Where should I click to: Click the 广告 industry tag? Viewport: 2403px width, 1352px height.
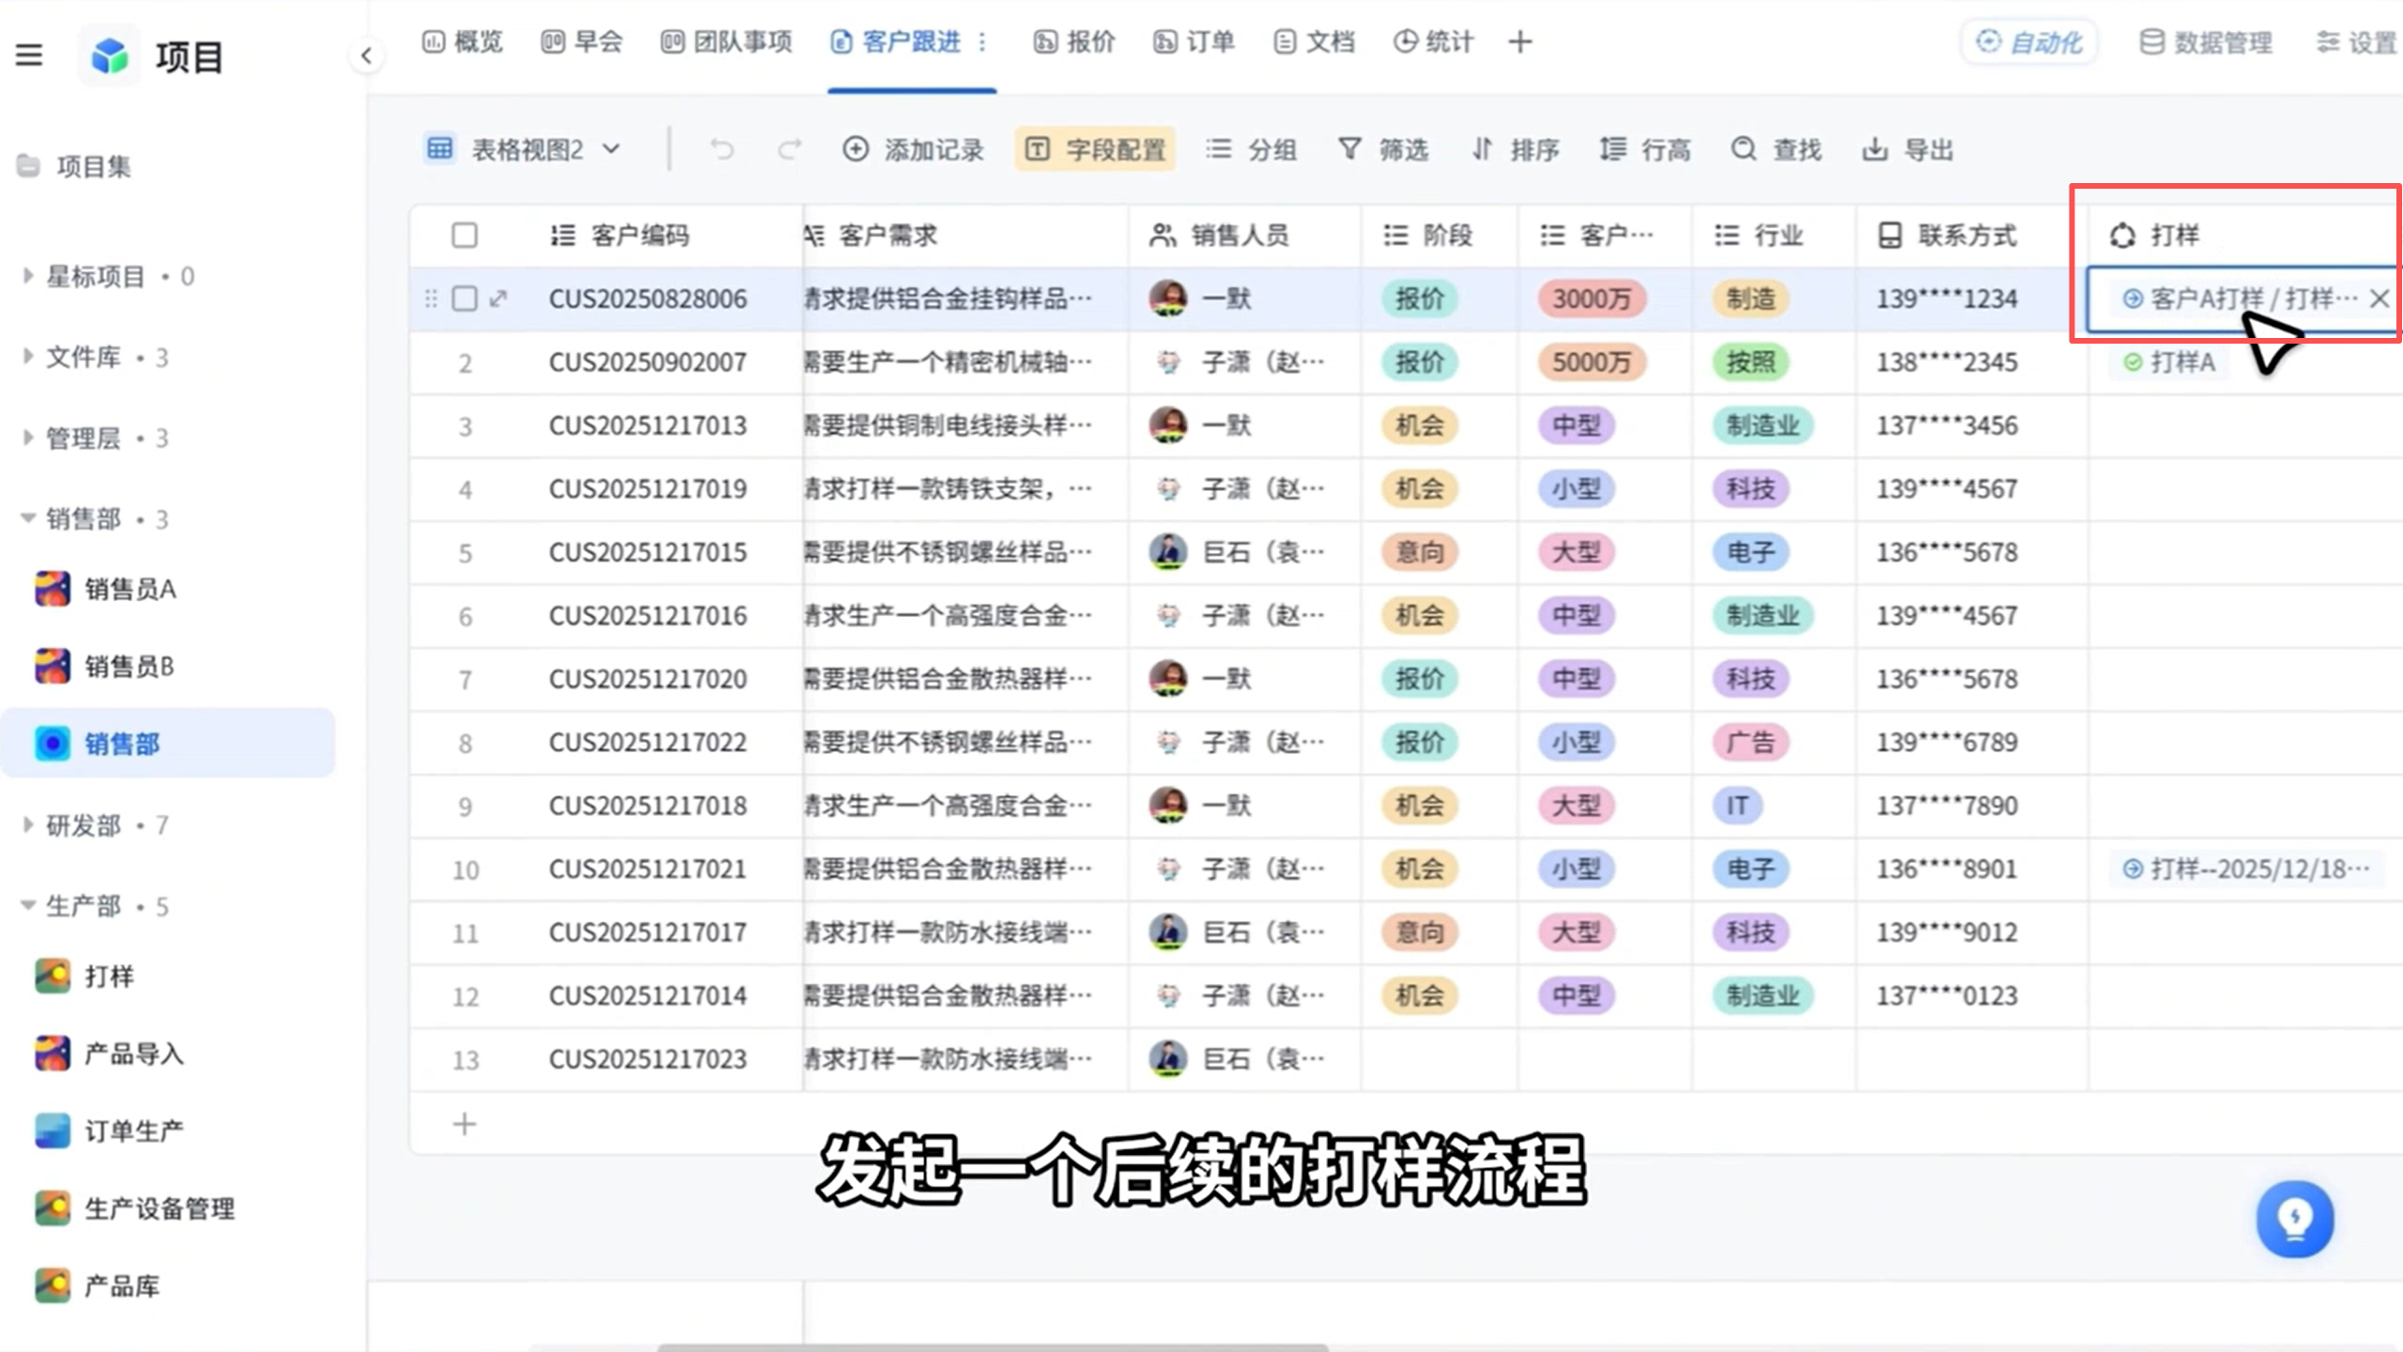point(1751,742)
